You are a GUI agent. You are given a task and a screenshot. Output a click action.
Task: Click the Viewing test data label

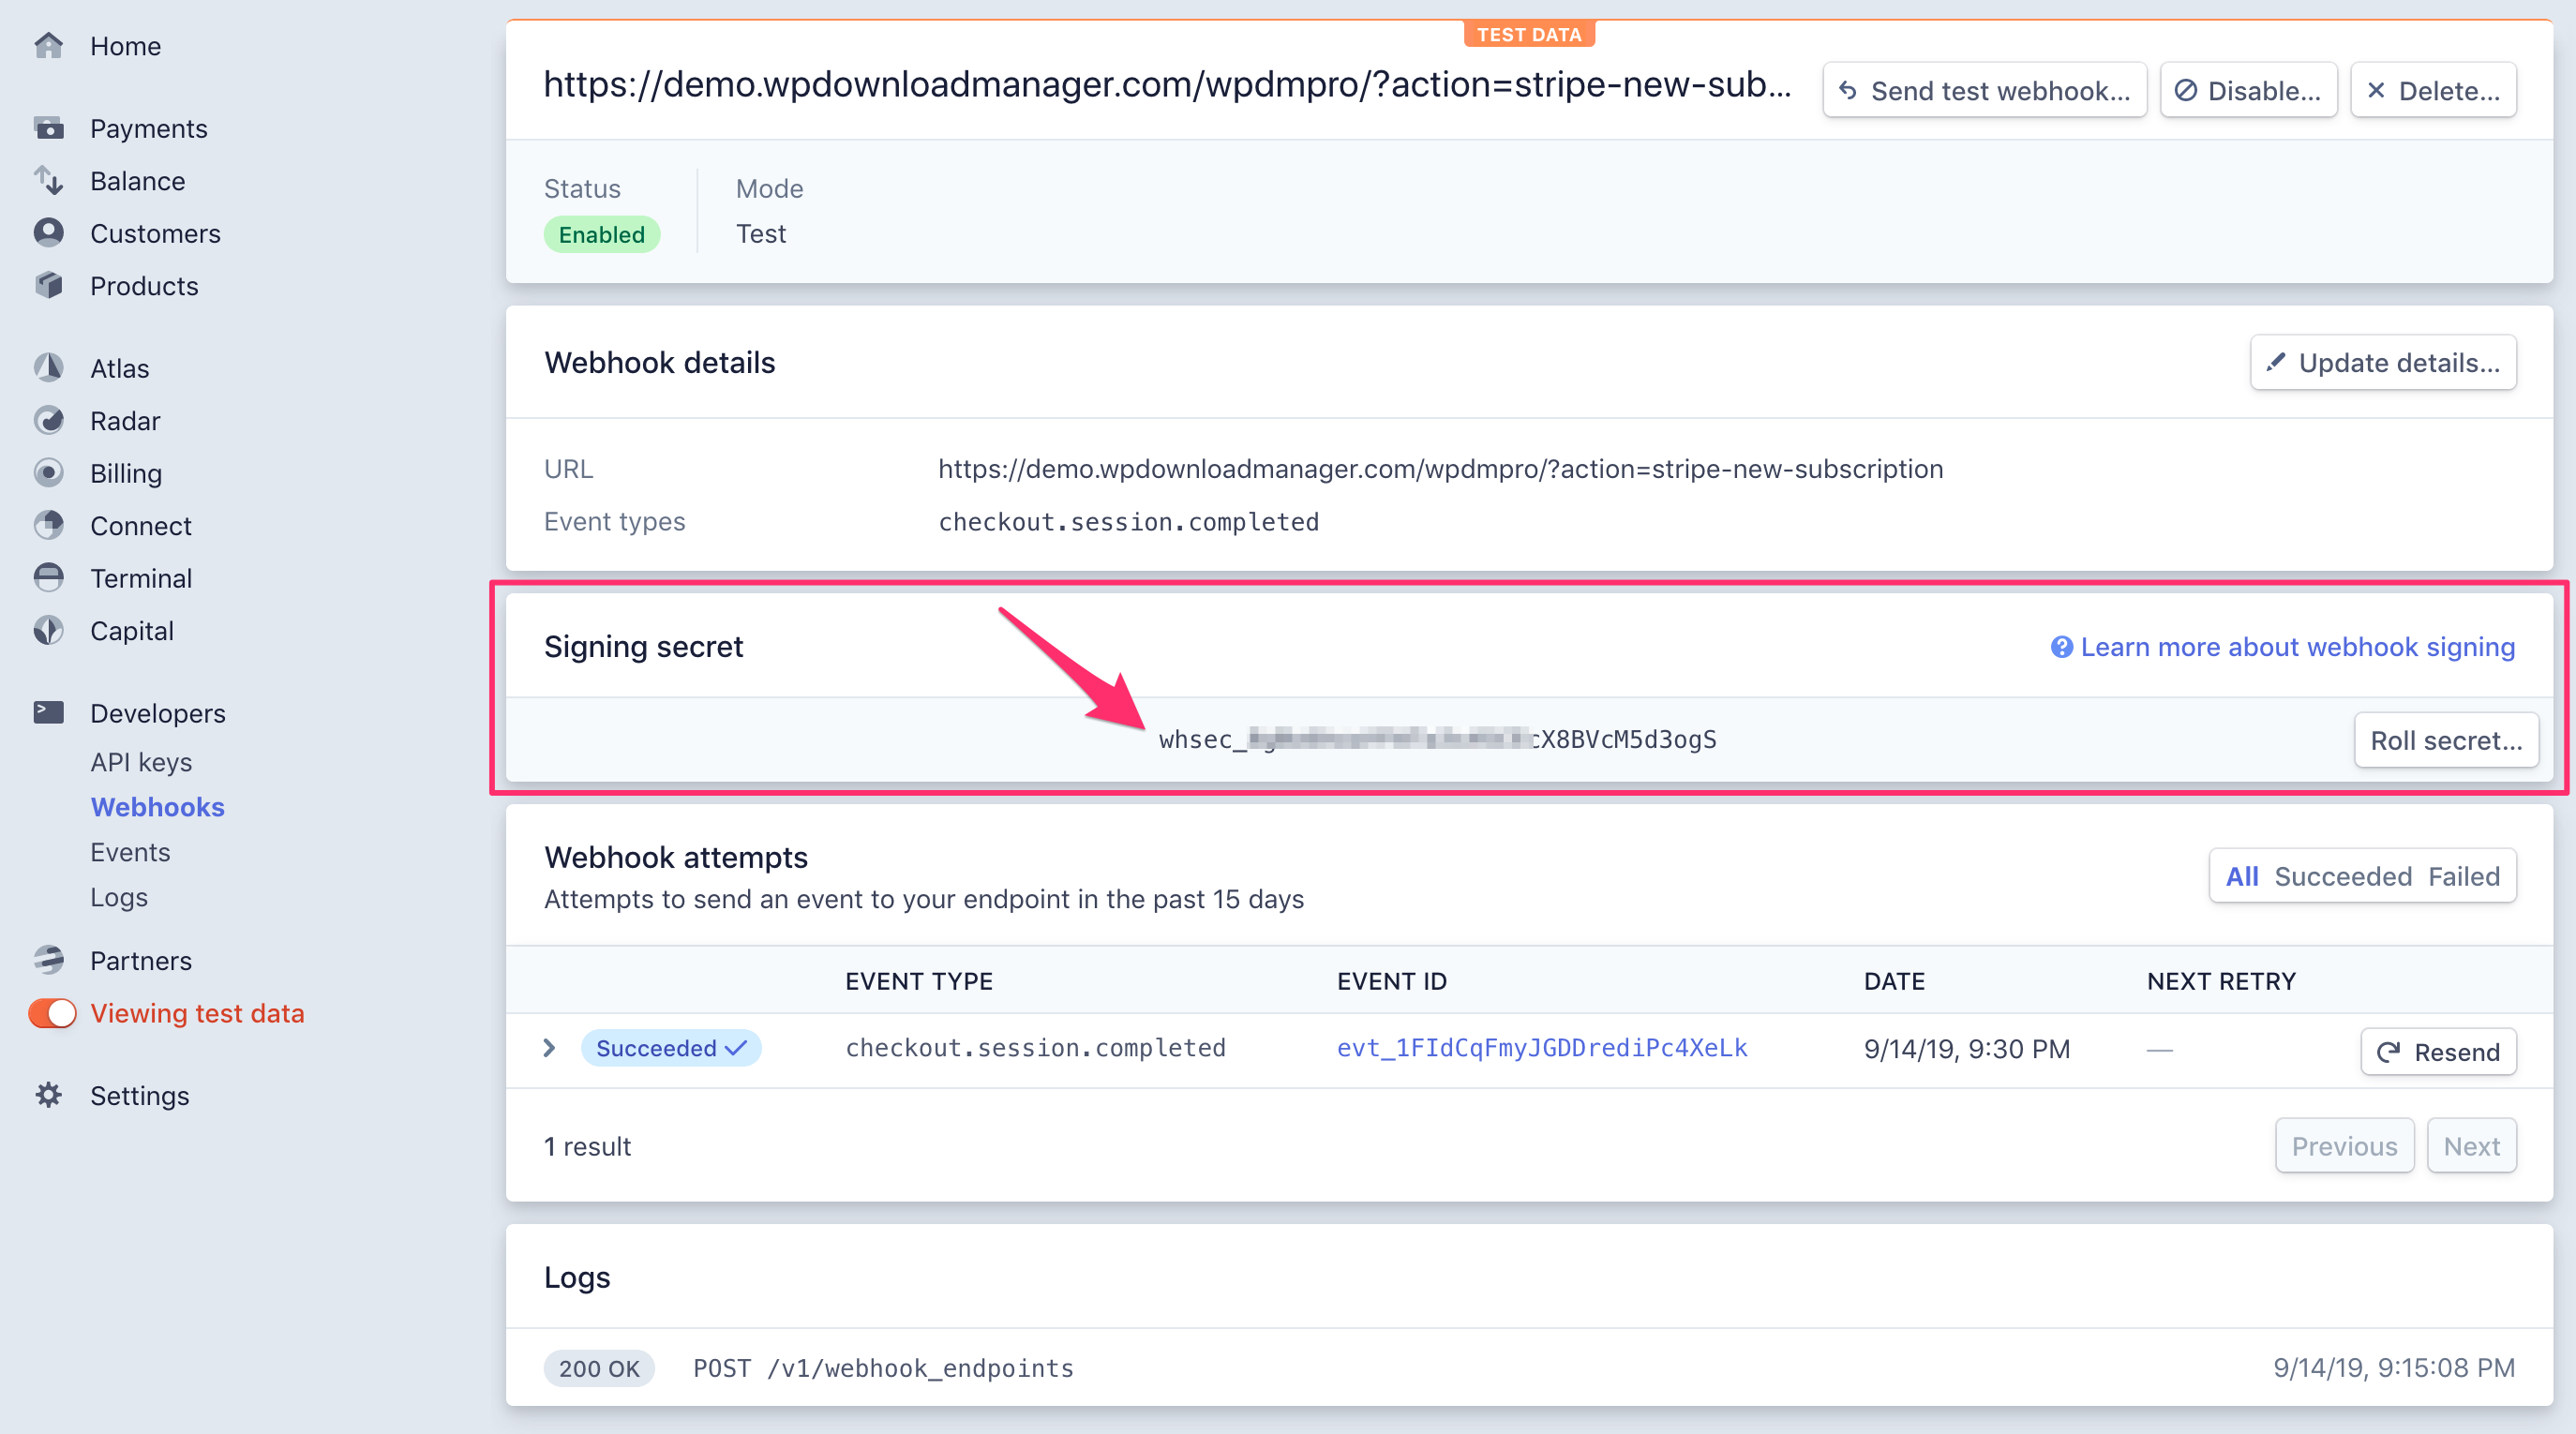click(x=197, y=1013)
